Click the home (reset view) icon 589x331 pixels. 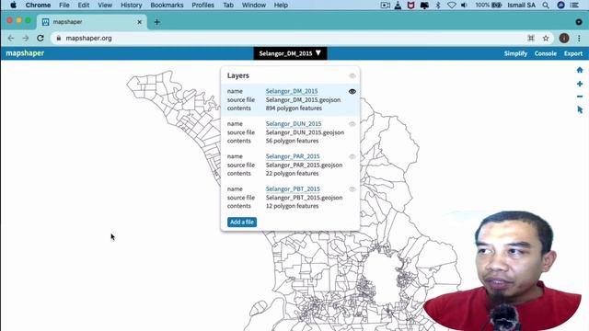pos(580,70)
